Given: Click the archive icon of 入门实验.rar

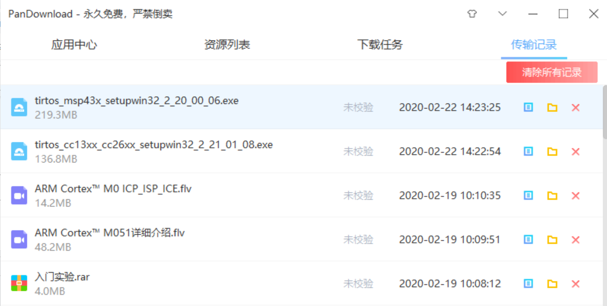Looking at the screenshot, I should pyautogui.click(x=19, y=283).
